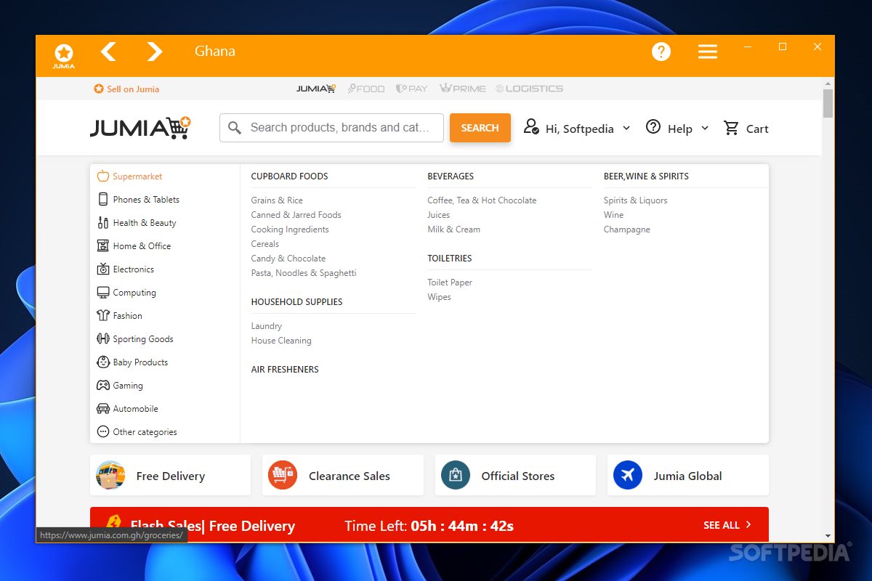Click the scrollbar down arrow
Image resolution: width=872 pixels, height=581 pixels.
[x=828, y=536]
